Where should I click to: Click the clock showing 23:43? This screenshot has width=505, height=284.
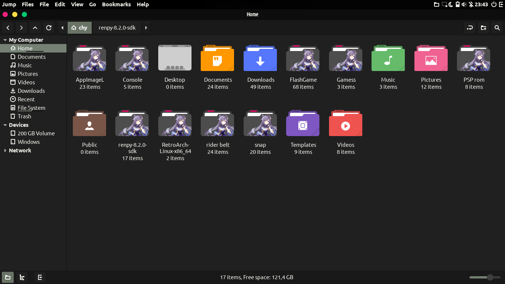[481, 4]
